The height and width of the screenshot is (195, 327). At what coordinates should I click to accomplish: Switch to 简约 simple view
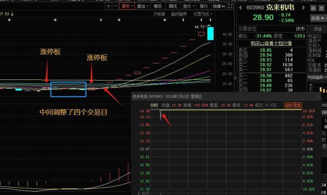(204, 6)
